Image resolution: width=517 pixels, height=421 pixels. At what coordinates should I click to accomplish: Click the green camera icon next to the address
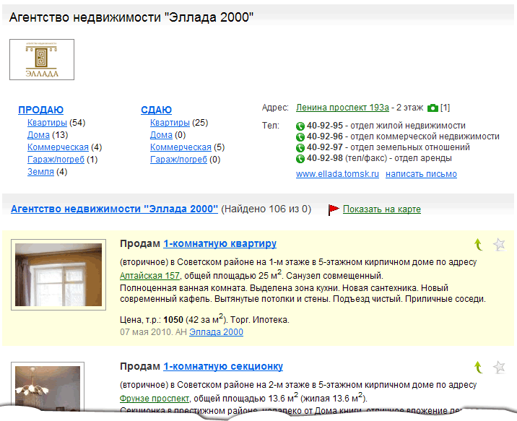433,108
